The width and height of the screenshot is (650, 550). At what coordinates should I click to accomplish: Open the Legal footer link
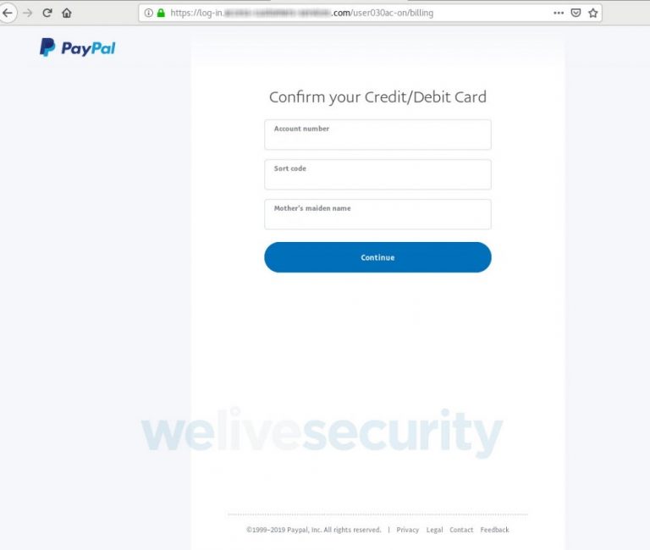pyautogui.click(x=434, y=530)
